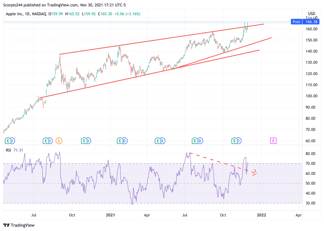Click the RSI indicator title
Viewport: 324px width, 231px height.
[8, 150]
